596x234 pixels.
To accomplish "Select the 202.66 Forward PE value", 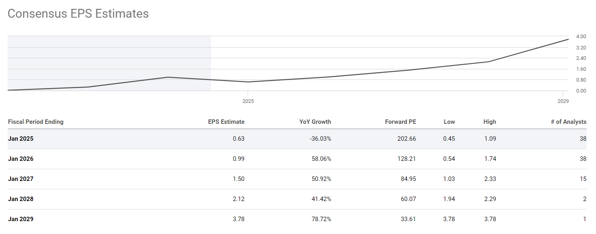I will (x=406, y=139).
